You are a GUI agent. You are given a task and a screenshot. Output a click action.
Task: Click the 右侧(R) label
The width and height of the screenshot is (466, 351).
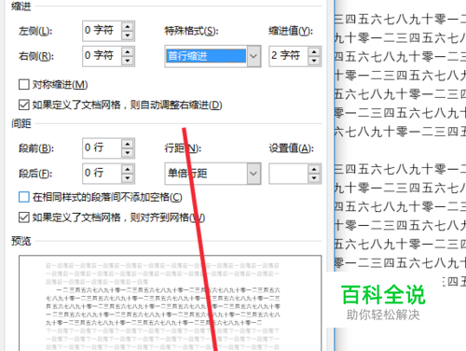tap(36, 56)
